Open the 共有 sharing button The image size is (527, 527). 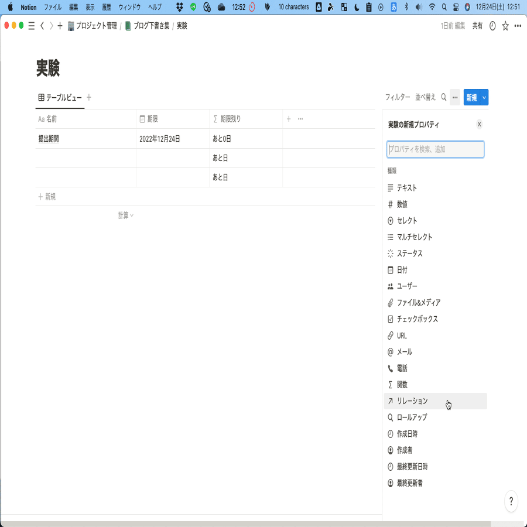476,26
